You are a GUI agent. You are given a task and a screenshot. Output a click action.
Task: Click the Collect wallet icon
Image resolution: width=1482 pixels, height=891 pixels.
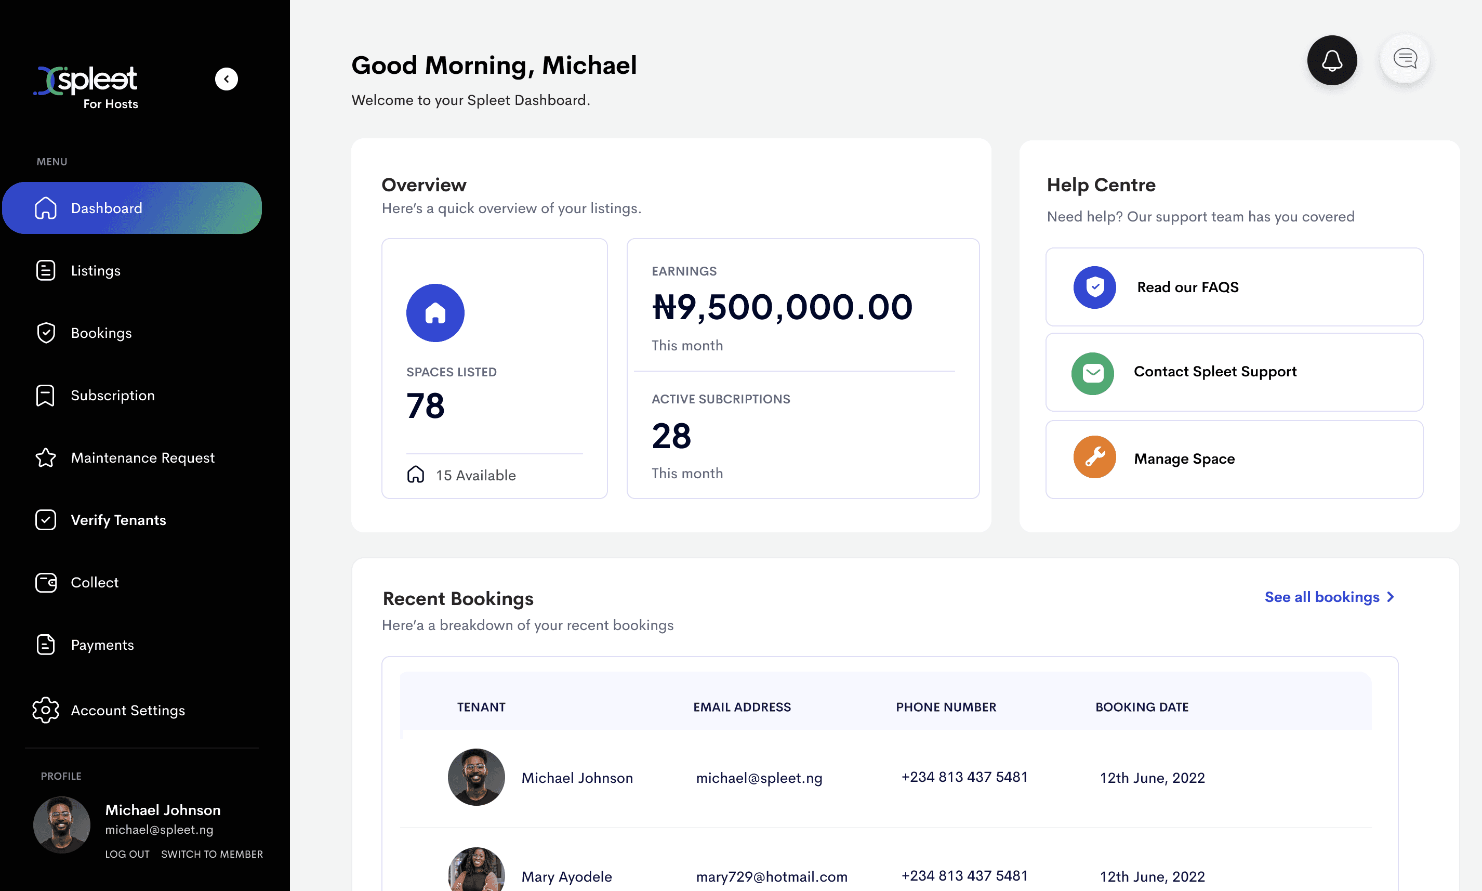pos(46,582)
